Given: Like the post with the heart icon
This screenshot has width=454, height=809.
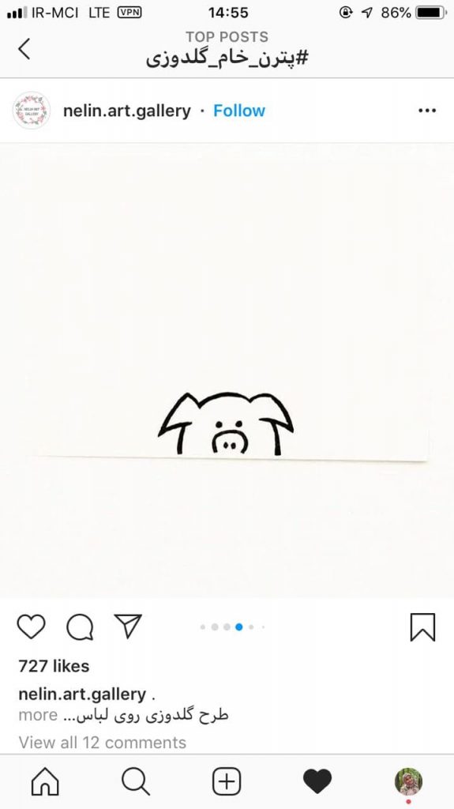Looking at the screenshot, I should click(x=32, y=627).
